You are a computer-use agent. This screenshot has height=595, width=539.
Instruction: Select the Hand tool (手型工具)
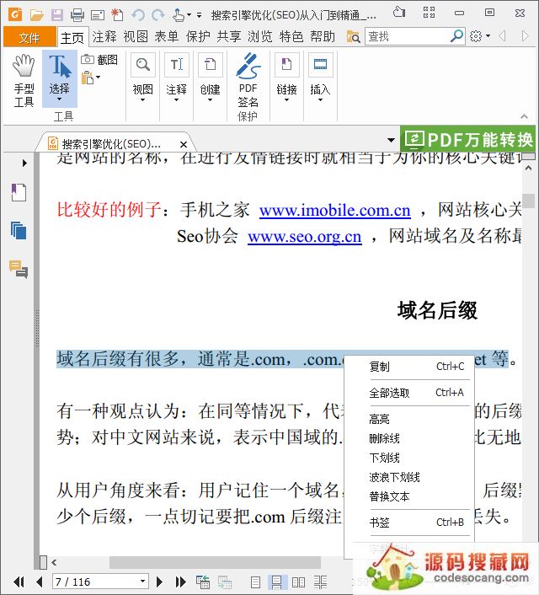pyautogui.click(x=24, y=79)
